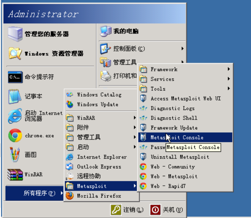Open the Paint brushes icon
The image size is (251, 218).
15,154
